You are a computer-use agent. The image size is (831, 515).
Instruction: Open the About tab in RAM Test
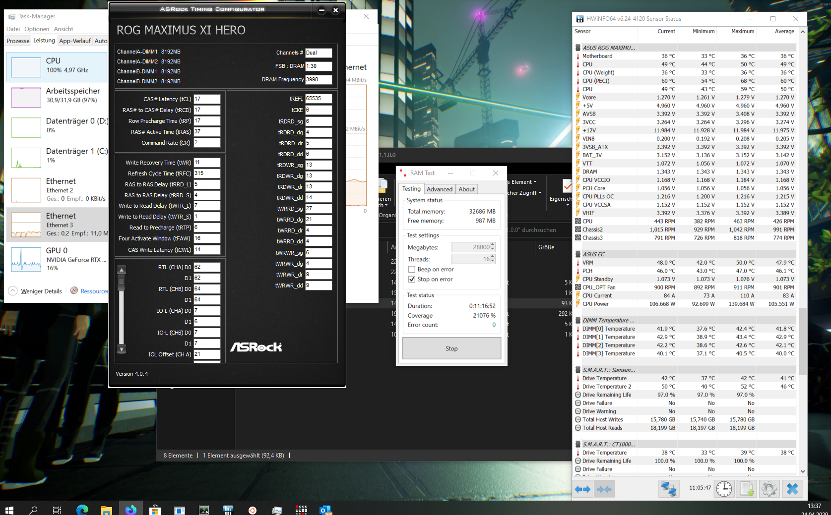466,189
